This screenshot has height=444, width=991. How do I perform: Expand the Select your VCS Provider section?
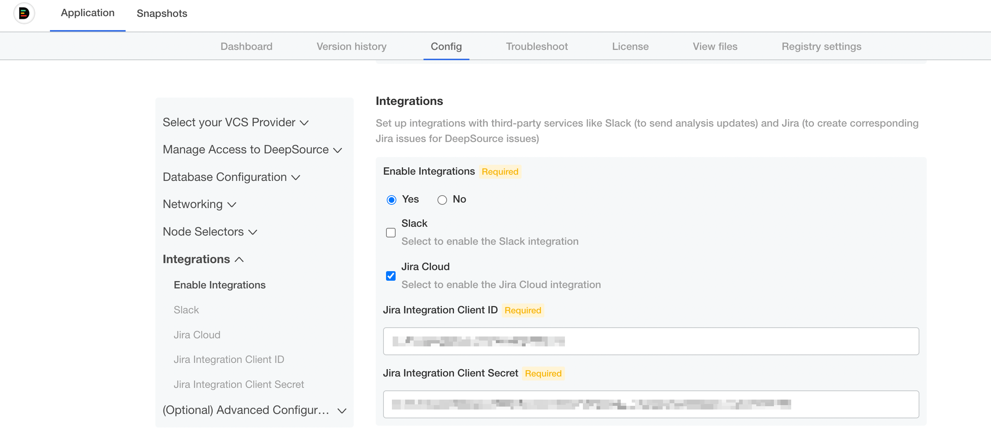pyautogui.click(x=236, y=122)
